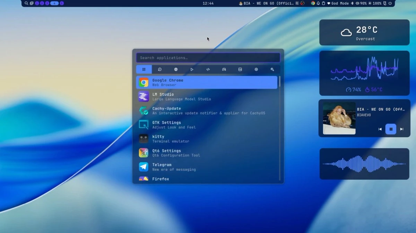This screenshot has width=416, height=233.
Task: Click the audio visualizer waveform widget
Action: (x=364, y=164)
